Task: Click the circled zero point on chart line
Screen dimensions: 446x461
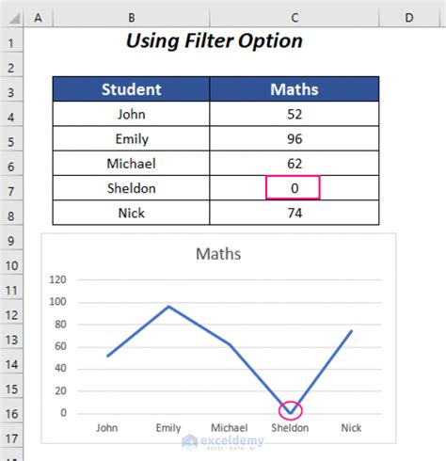Action: pyautogui.click(x=291, y=411)
